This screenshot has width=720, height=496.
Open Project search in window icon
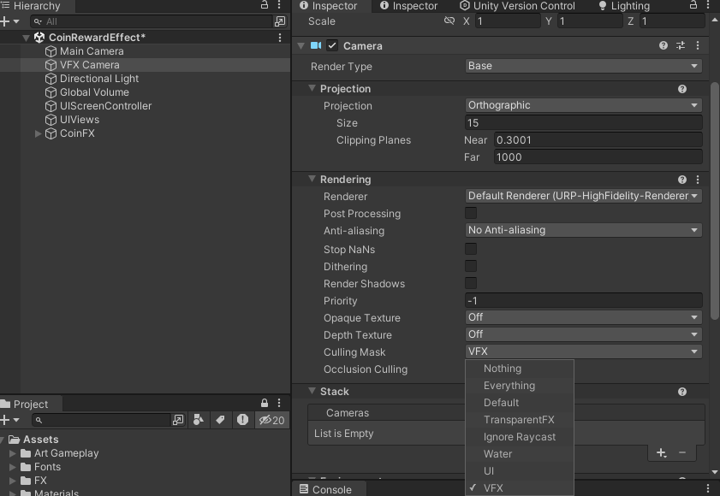[x=178, y=420]
